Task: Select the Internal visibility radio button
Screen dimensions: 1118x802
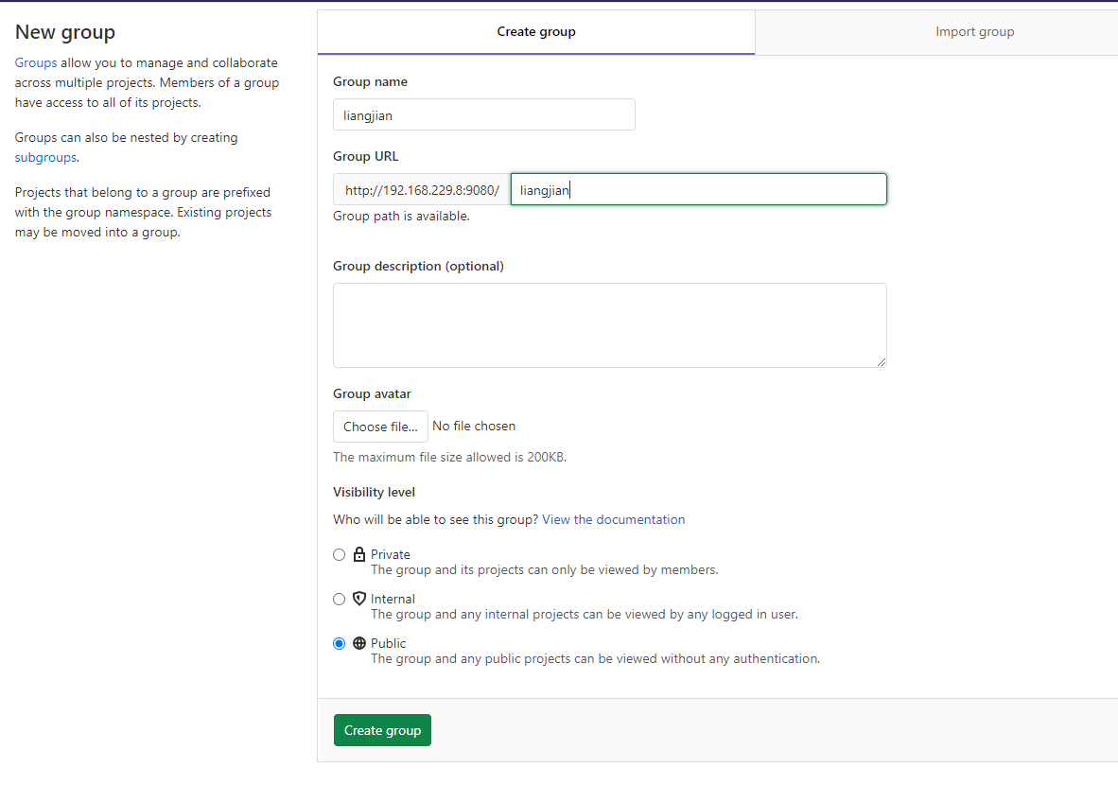Action: click(340, 600)
